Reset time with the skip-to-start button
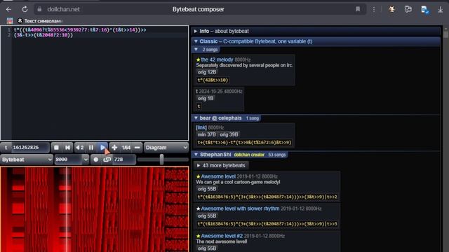The image size is (449, 252). coord(67,148)
